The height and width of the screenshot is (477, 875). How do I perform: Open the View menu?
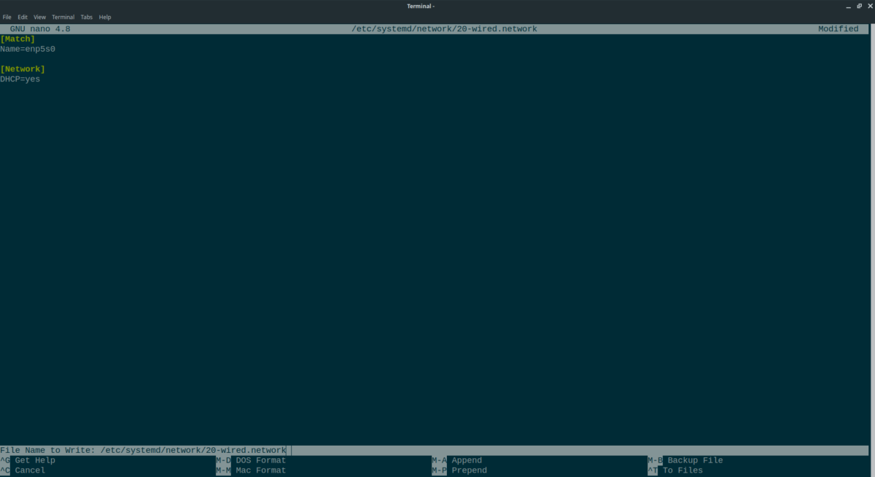39,17
